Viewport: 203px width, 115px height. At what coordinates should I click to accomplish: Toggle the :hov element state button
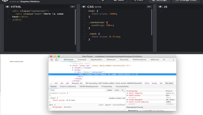pos(109,90)
